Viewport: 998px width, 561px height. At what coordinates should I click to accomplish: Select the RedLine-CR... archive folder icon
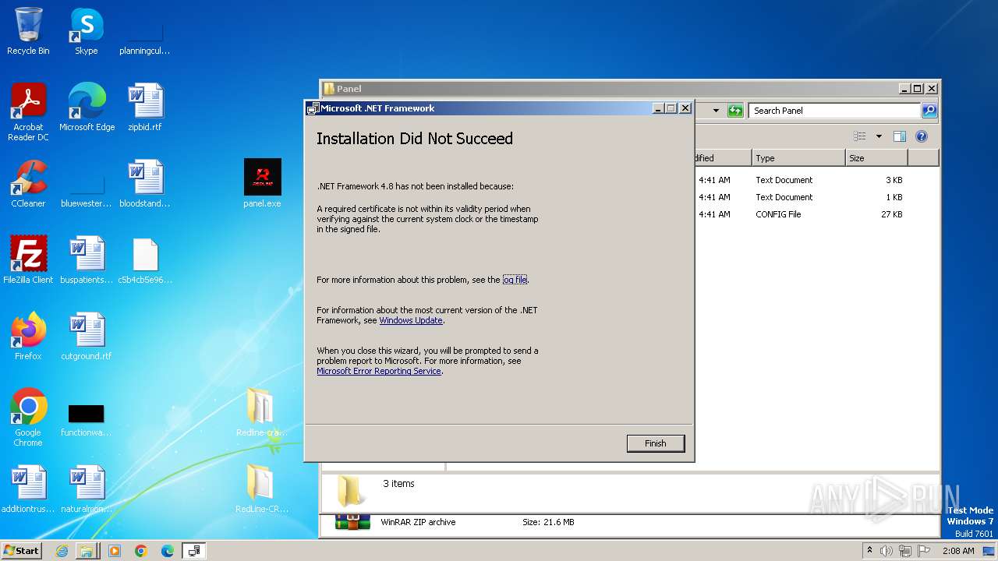(262, 489)
